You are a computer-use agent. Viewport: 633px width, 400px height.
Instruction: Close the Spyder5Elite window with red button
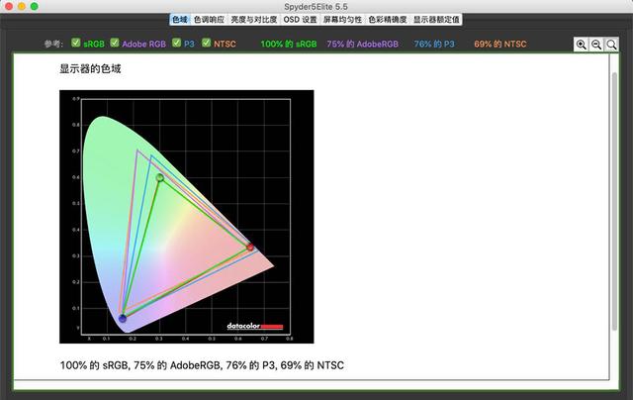point(9,6)
